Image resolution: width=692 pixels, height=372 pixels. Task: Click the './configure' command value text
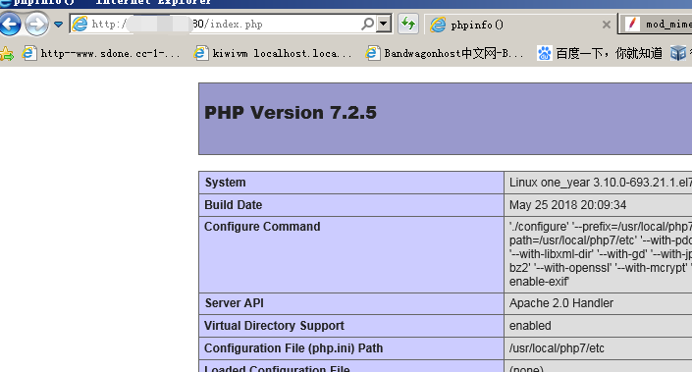tap(600, 254)
